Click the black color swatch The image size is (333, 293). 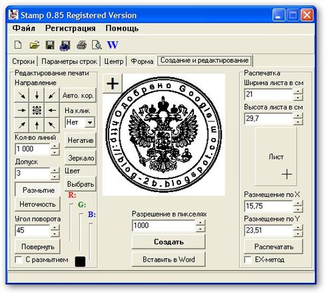pyautogui.click(x=80, y=262)
